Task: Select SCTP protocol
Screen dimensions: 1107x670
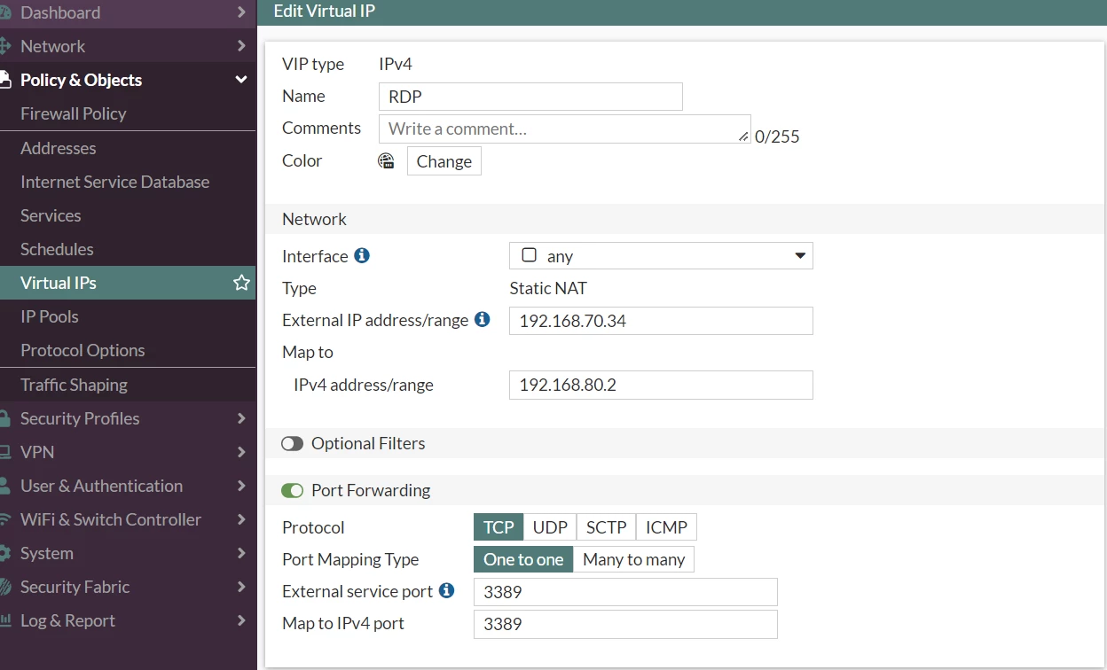Action: click(x=607, y=527)
